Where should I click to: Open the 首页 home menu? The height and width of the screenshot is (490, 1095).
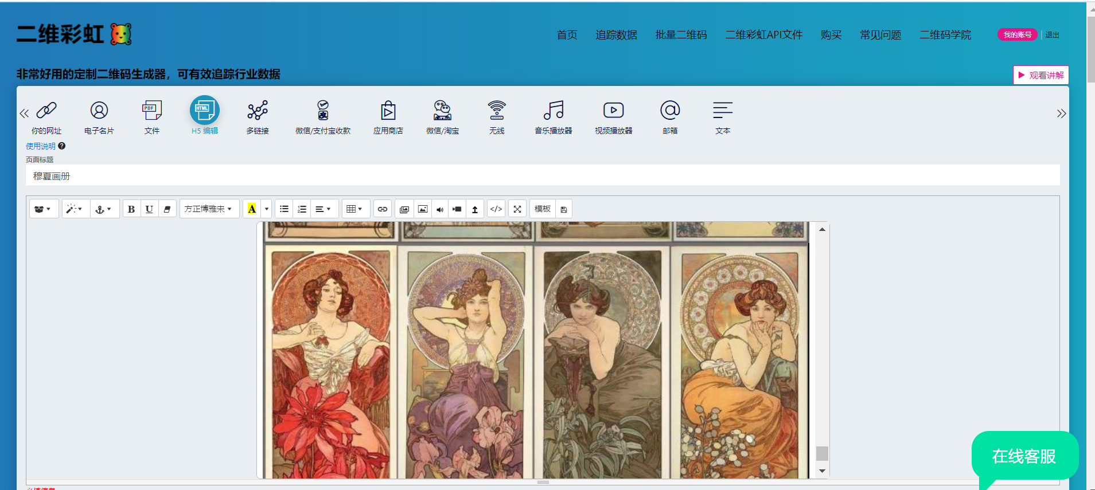tap(567, 35)
